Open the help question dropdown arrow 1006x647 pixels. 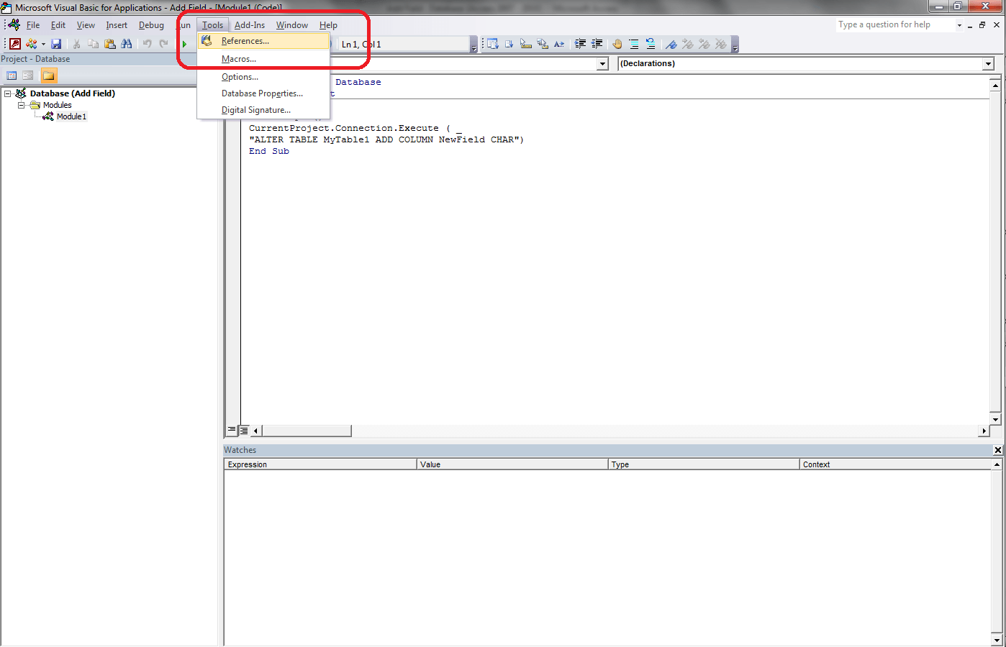[959, 25]
